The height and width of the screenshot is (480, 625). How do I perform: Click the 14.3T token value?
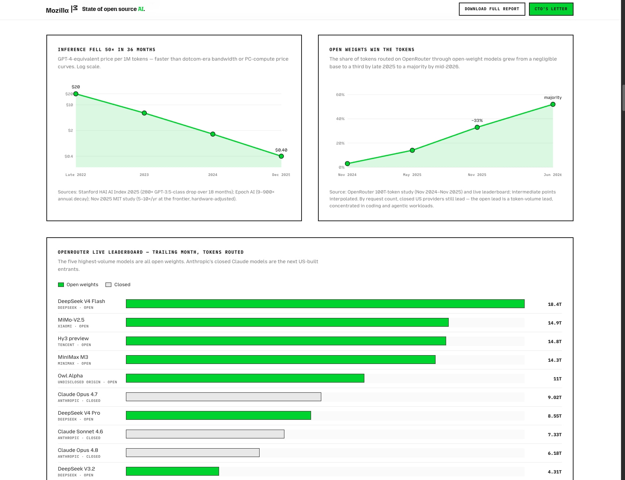[555, 360]
